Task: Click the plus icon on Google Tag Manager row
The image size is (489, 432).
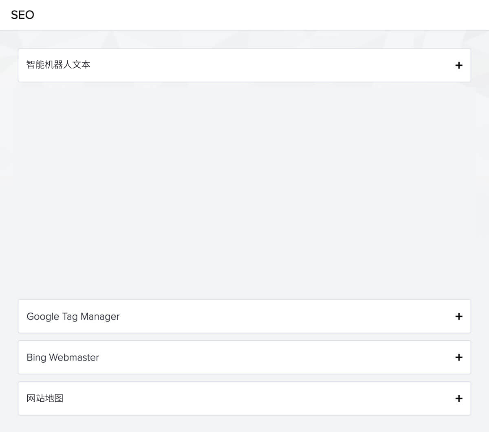Action: point(459,317)
